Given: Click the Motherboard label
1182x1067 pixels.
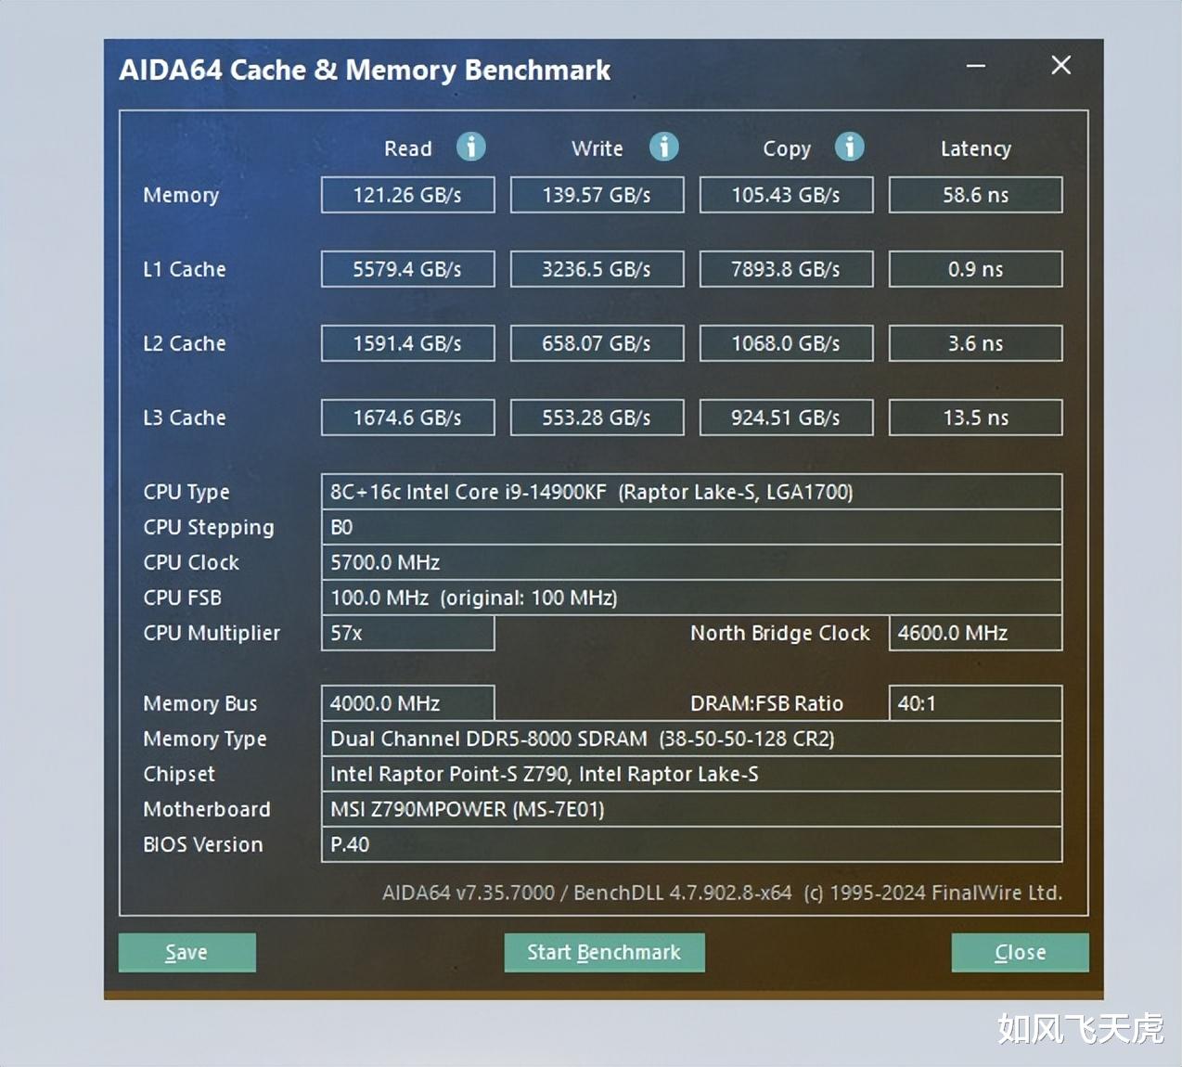Looking at the screenshot, I should 207,809.
